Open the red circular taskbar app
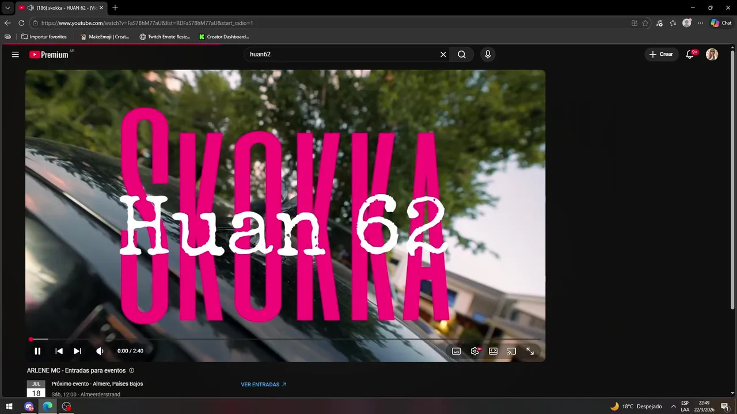This screenshot has width=737, height=414. click(67, 407)
